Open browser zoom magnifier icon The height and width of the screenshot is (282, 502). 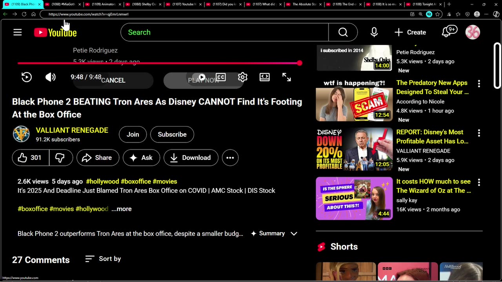pos(420,14)
